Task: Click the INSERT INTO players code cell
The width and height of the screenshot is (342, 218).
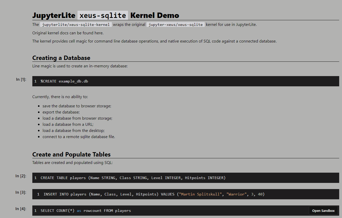Action: 186,194
